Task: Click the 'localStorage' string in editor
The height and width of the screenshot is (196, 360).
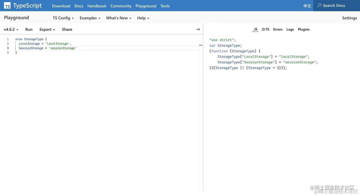Action: coord(57,44)
